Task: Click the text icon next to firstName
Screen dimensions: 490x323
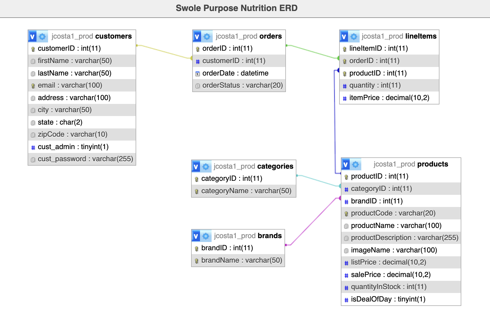Action: point(33,61)
